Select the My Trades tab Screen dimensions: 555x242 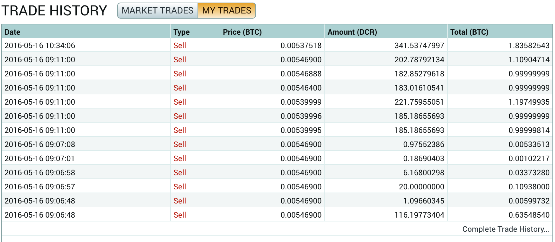(226, 11)
